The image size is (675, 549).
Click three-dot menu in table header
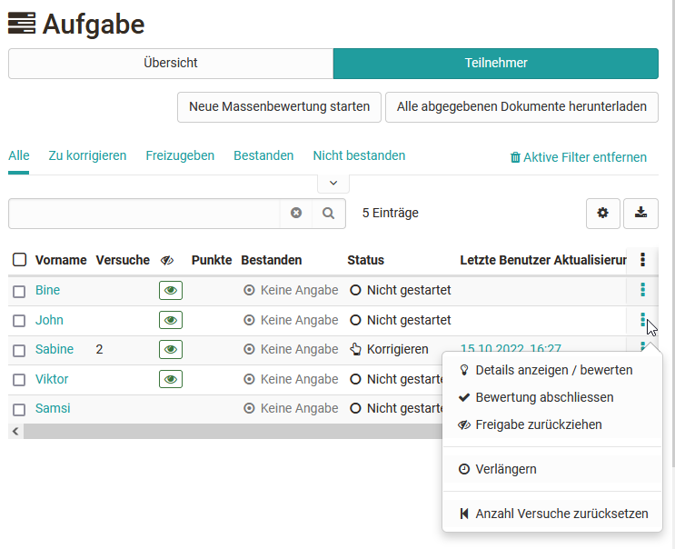[x=642, y=260]
